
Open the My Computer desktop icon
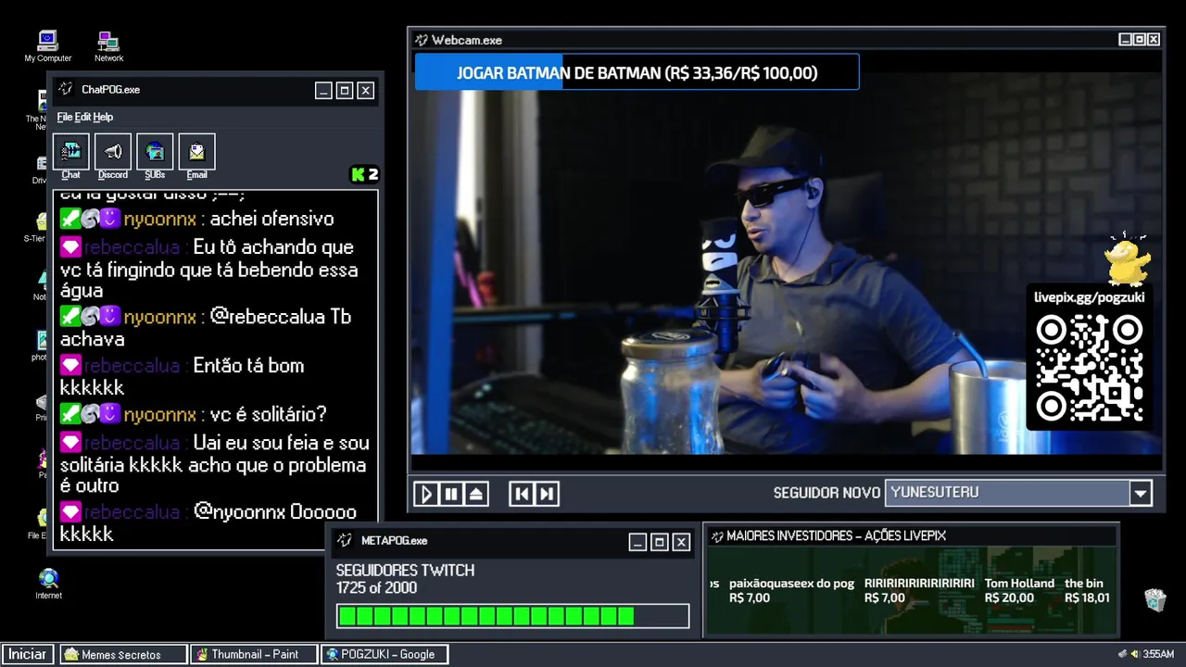[47, 46]
